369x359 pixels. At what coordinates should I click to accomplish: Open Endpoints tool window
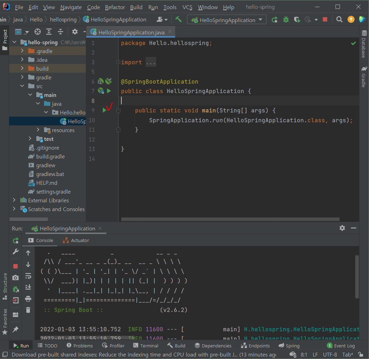255,346
